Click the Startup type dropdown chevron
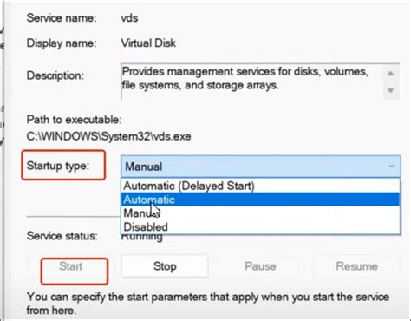This screenshot has width=411, height=321. pos(391,167)
